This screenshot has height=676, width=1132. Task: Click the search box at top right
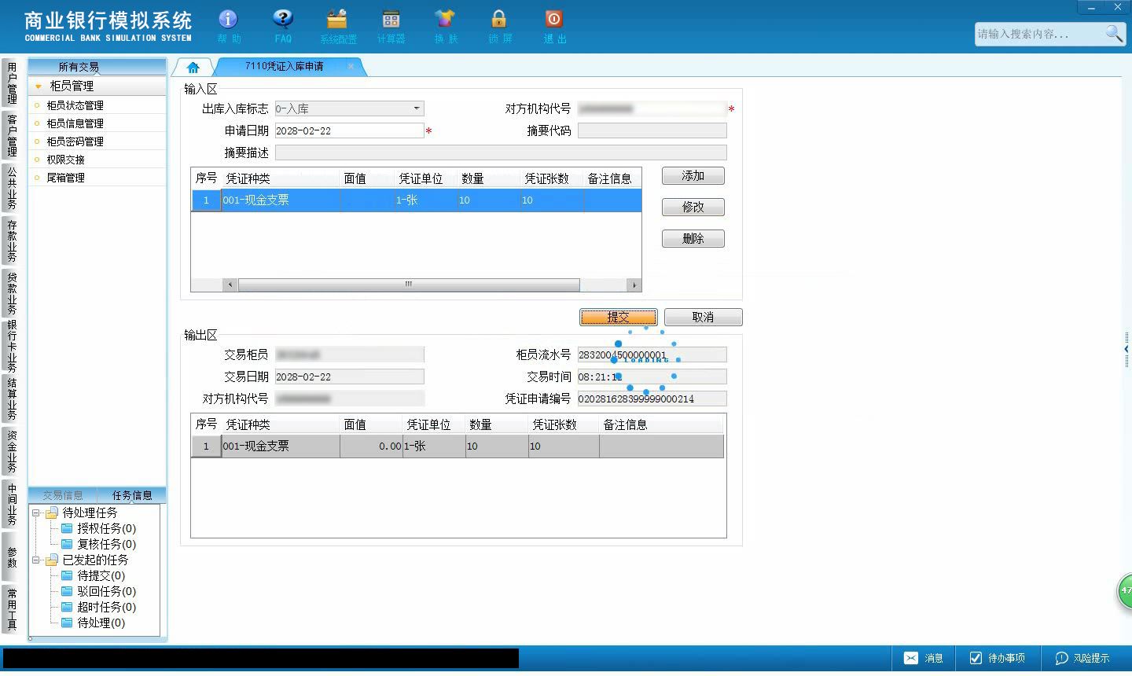[1039, 34]
